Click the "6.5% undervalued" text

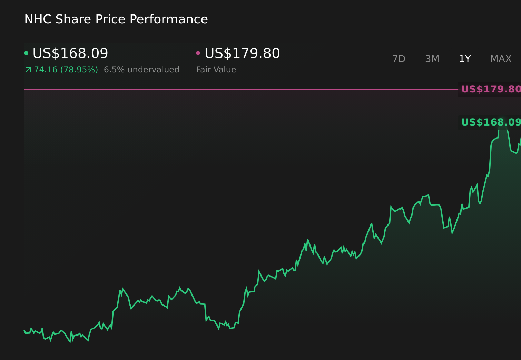pyautogui.click(x=141, y=70)
